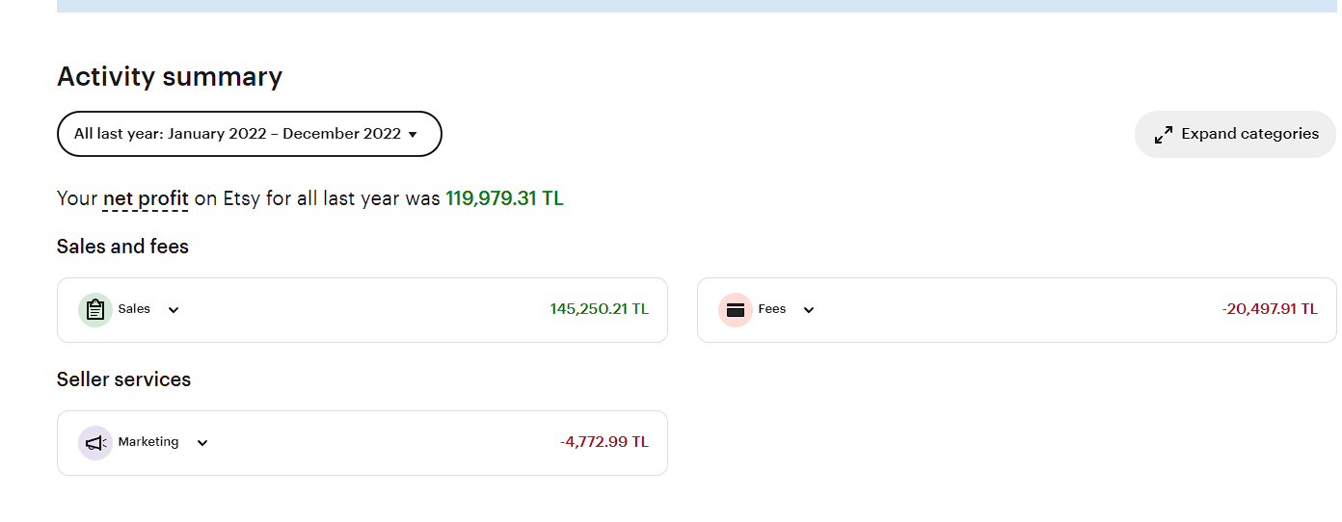The height and width of the screenshot is (522, 1342).
Task: Expand the Sales category chevron
Action: coord(174,310)
